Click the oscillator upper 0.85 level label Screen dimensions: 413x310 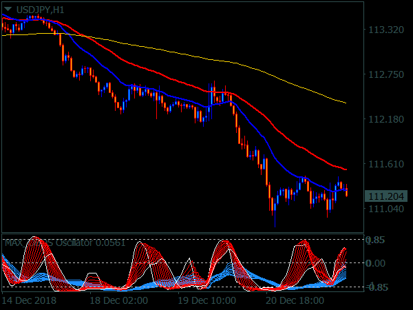[x=377, y=240]
